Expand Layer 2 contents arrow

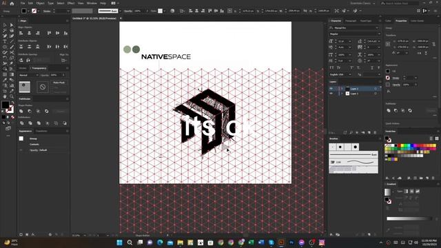pos(342,89)
